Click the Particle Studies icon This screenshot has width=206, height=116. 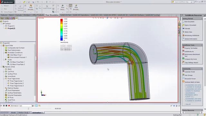coord(6,88)
